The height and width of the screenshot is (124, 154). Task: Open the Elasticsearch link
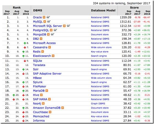click(42, 56)
